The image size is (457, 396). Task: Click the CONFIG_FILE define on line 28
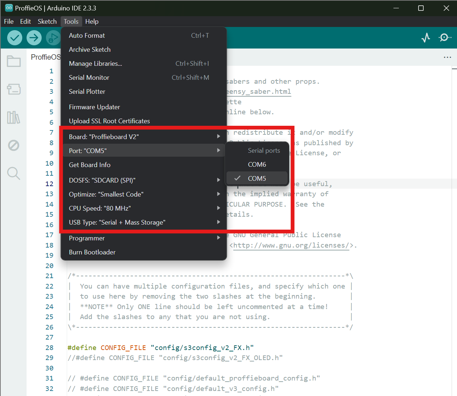pyautogui.click(x=160, y=348)
